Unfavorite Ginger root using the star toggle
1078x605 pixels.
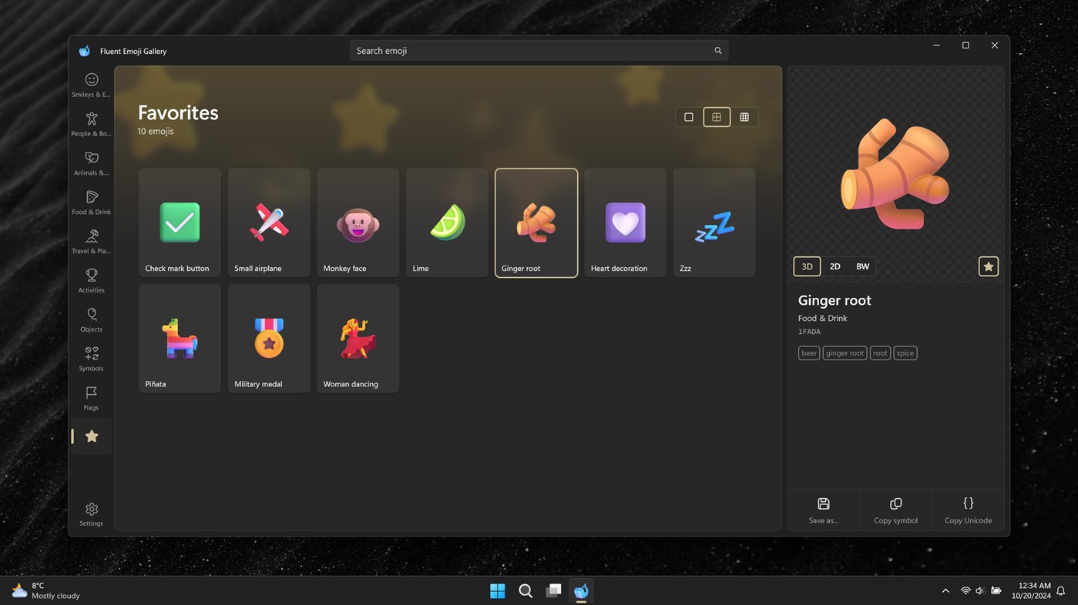[989, 266]
